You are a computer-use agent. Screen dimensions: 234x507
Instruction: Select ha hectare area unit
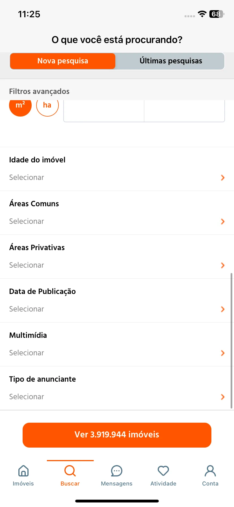click(x=47, y=105)
